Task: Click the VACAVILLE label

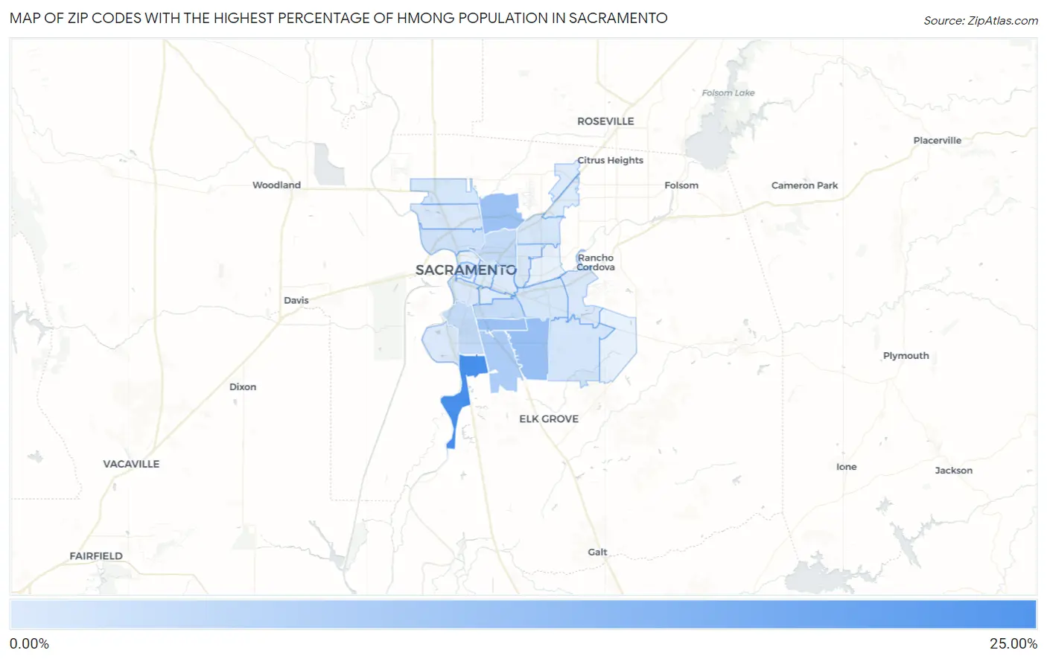Action: pyautogui.click(x=131, y=464)
